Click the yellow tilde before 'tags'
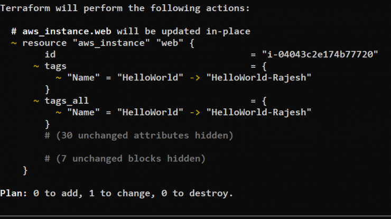391x219 pixels. pos(36,66)
